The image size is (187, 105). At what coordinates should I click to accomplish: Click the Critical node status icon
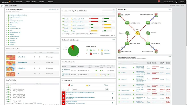coord(91,54)
